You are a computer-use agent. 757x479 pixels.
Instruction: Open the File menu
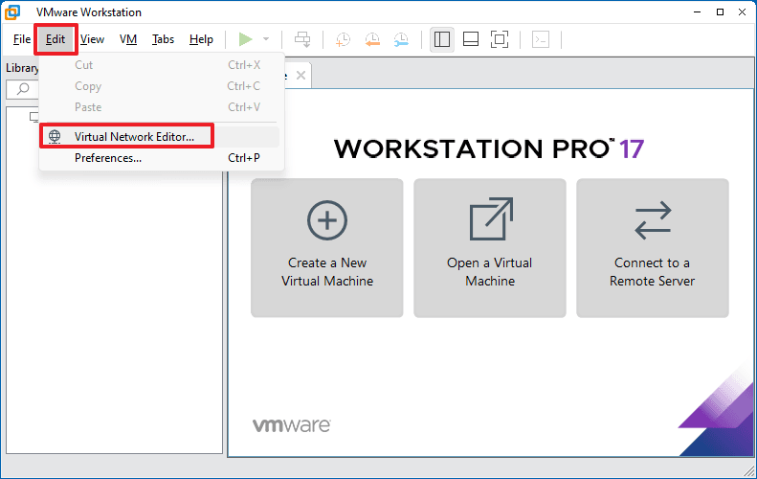(x=22, y=39)
